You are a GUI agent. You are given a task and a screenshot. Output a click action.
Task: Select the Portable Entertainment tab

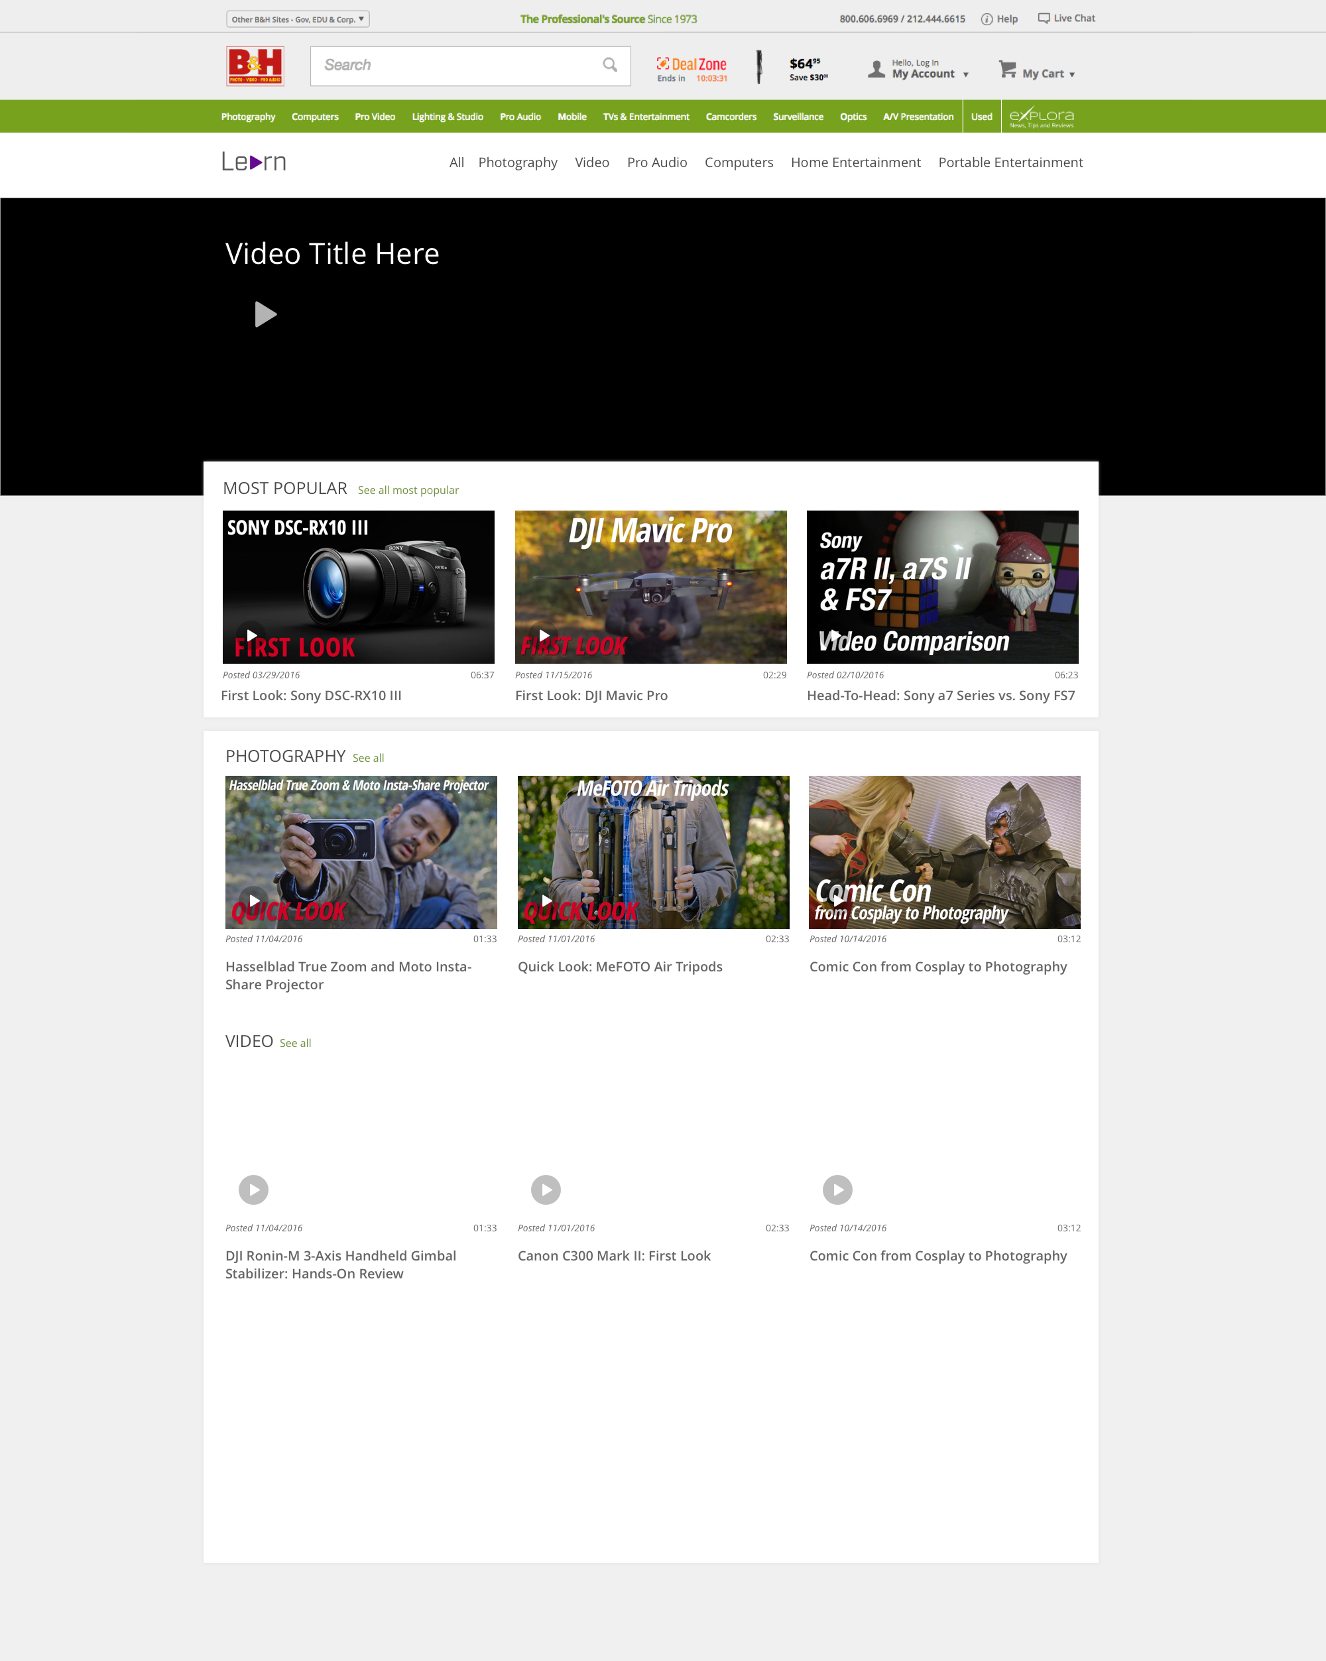coord(1011,162)
